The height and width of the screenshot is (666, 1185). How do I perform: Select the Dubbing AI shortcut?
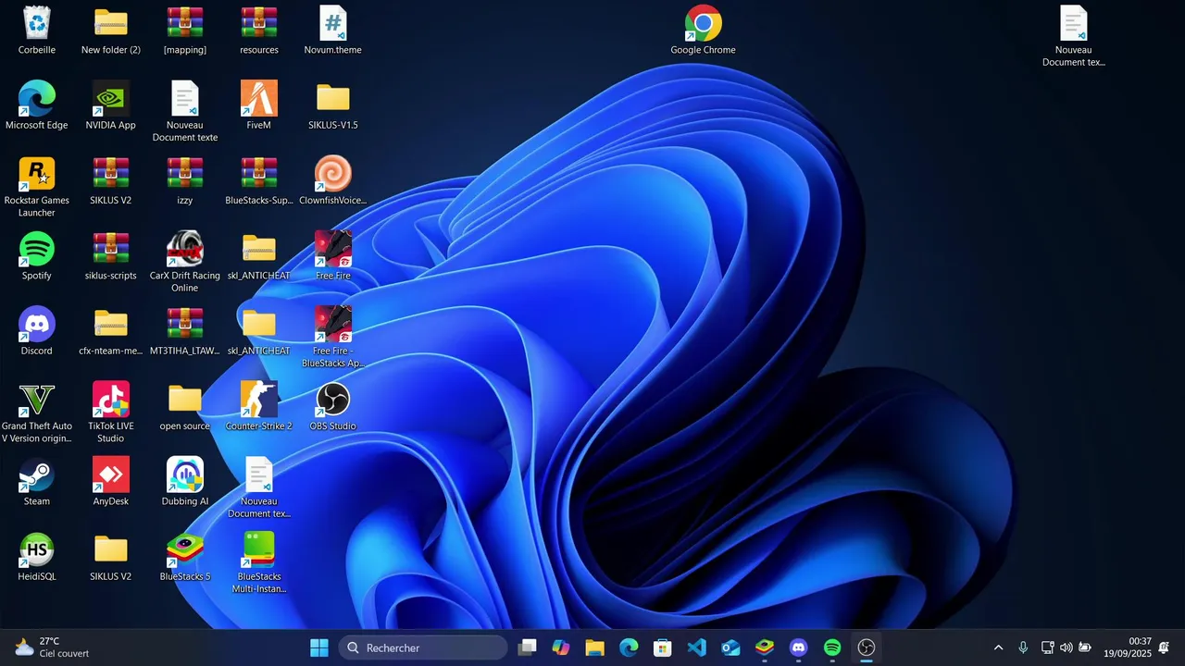point(185,475)
